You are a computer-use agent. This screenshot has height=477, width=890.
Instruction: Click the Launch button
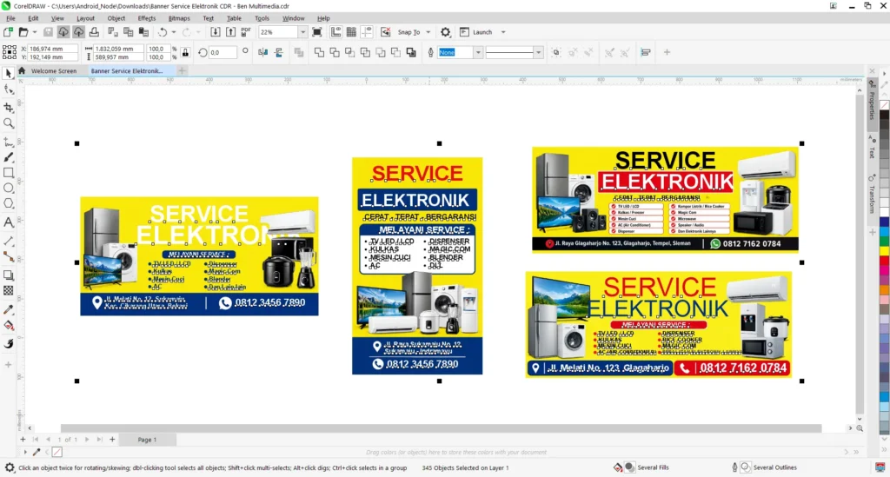475,32
